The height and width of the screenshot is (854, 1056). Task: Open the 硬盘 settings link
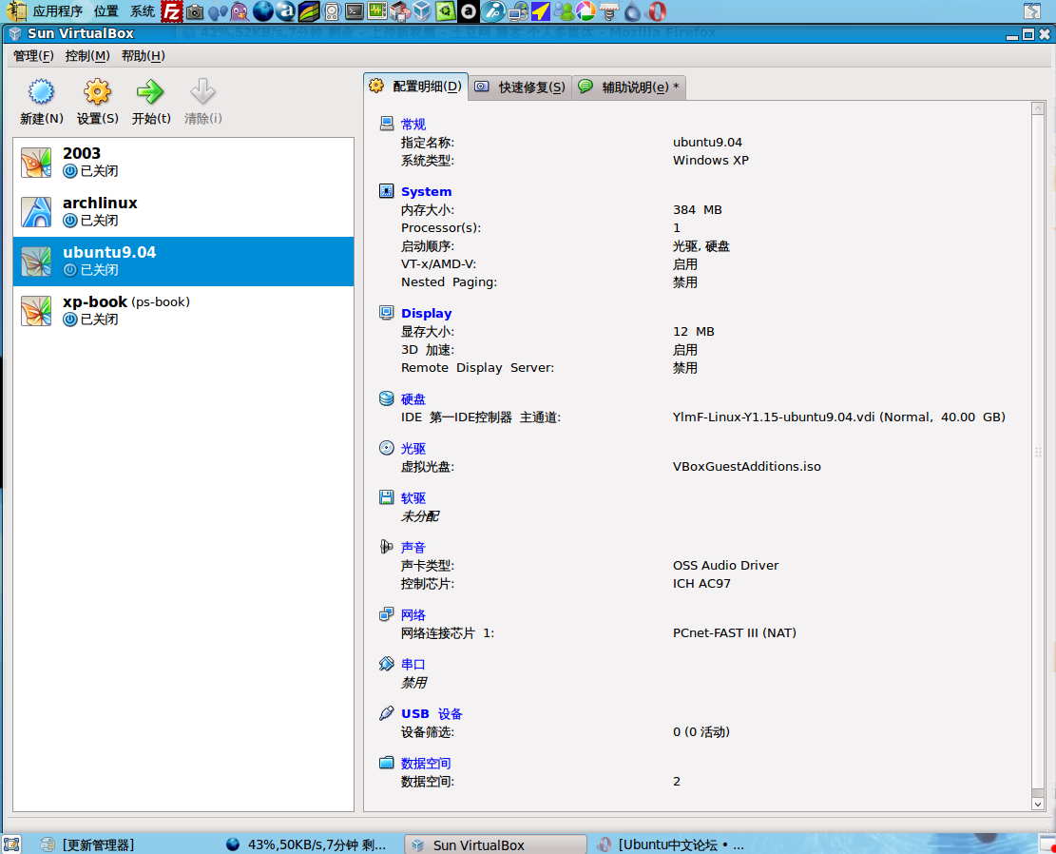pos(413,399)
